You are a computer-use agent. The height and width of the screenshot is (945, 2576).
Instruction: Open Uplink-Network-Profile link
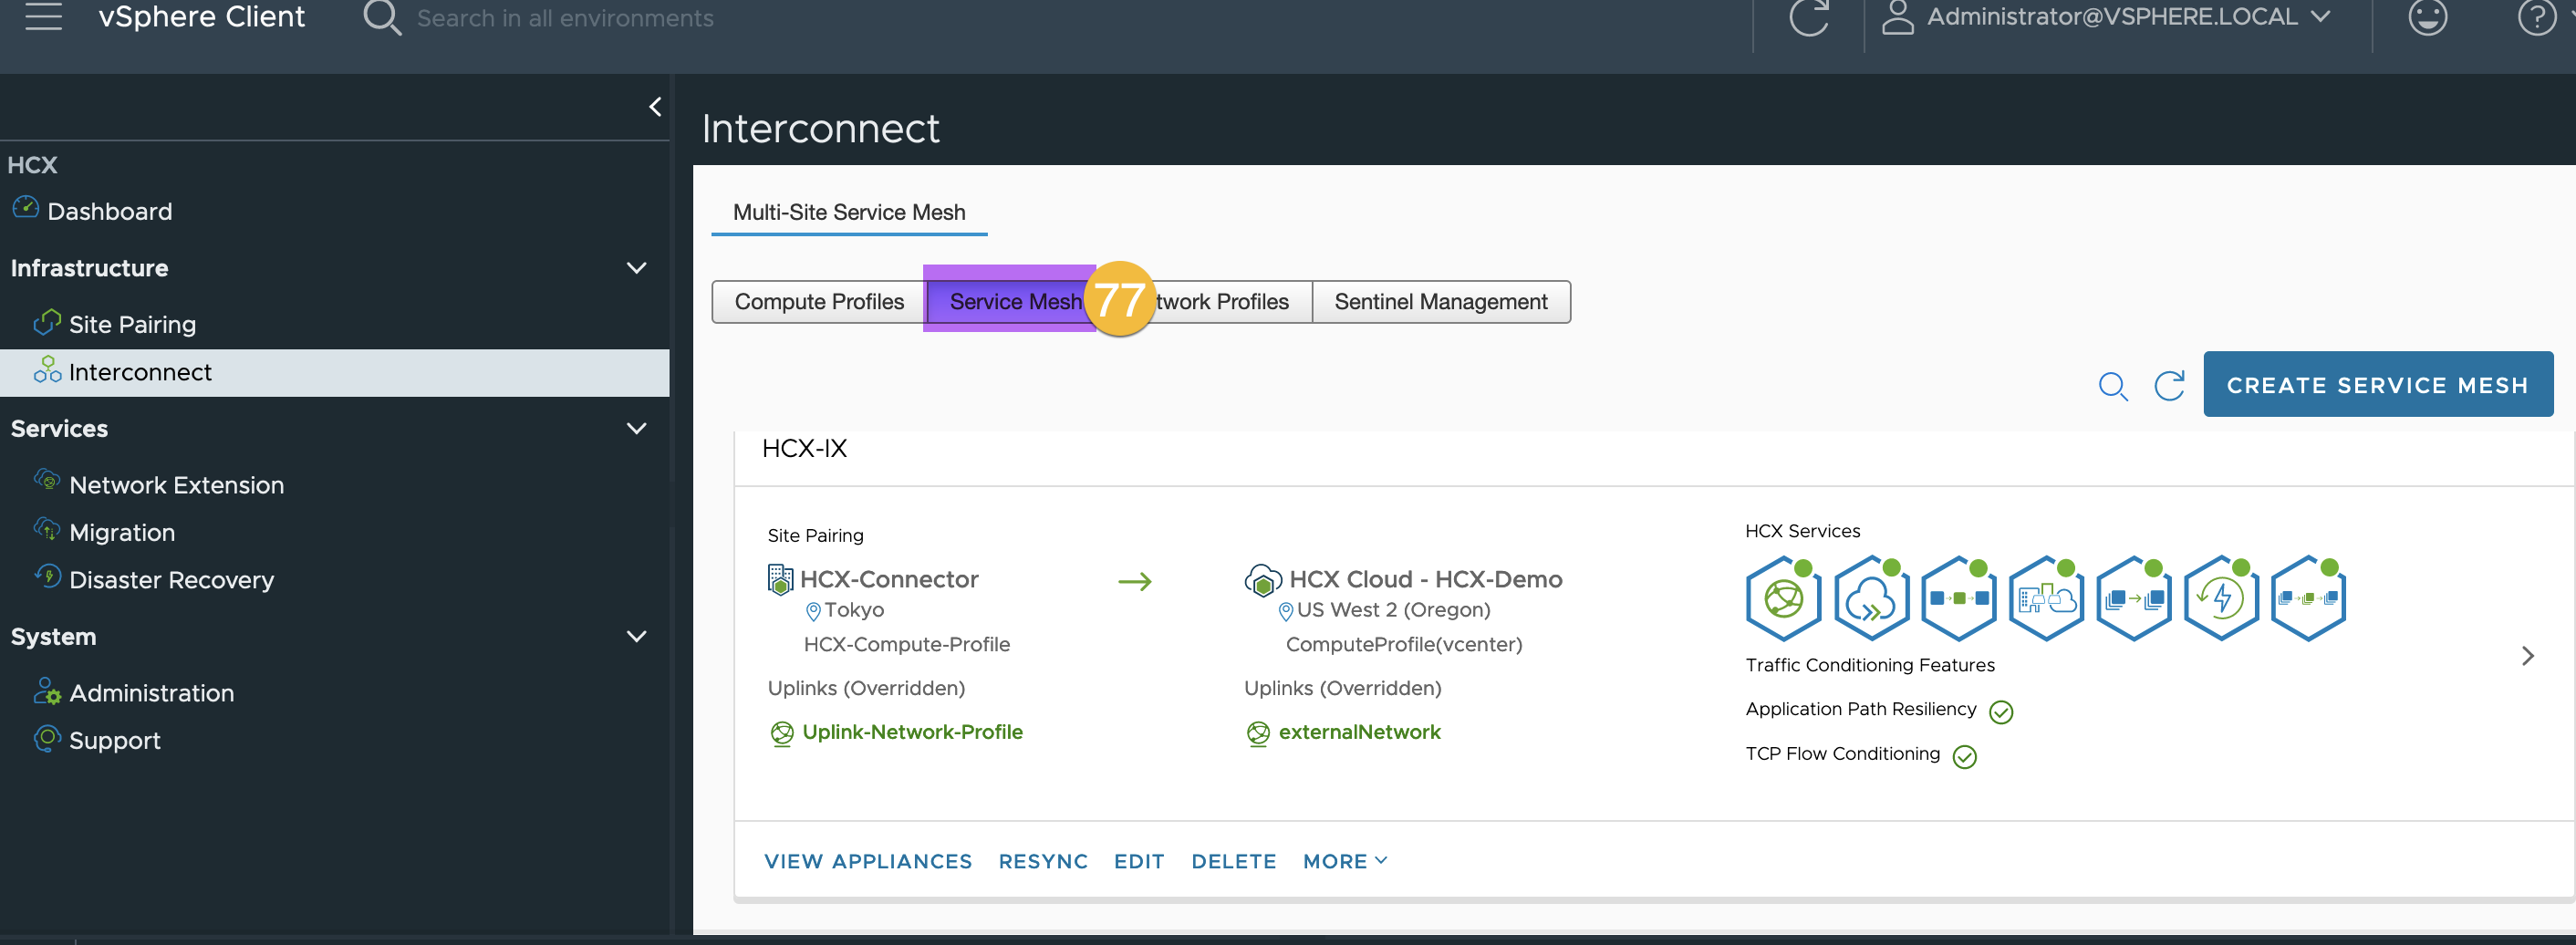pos(912,732)
